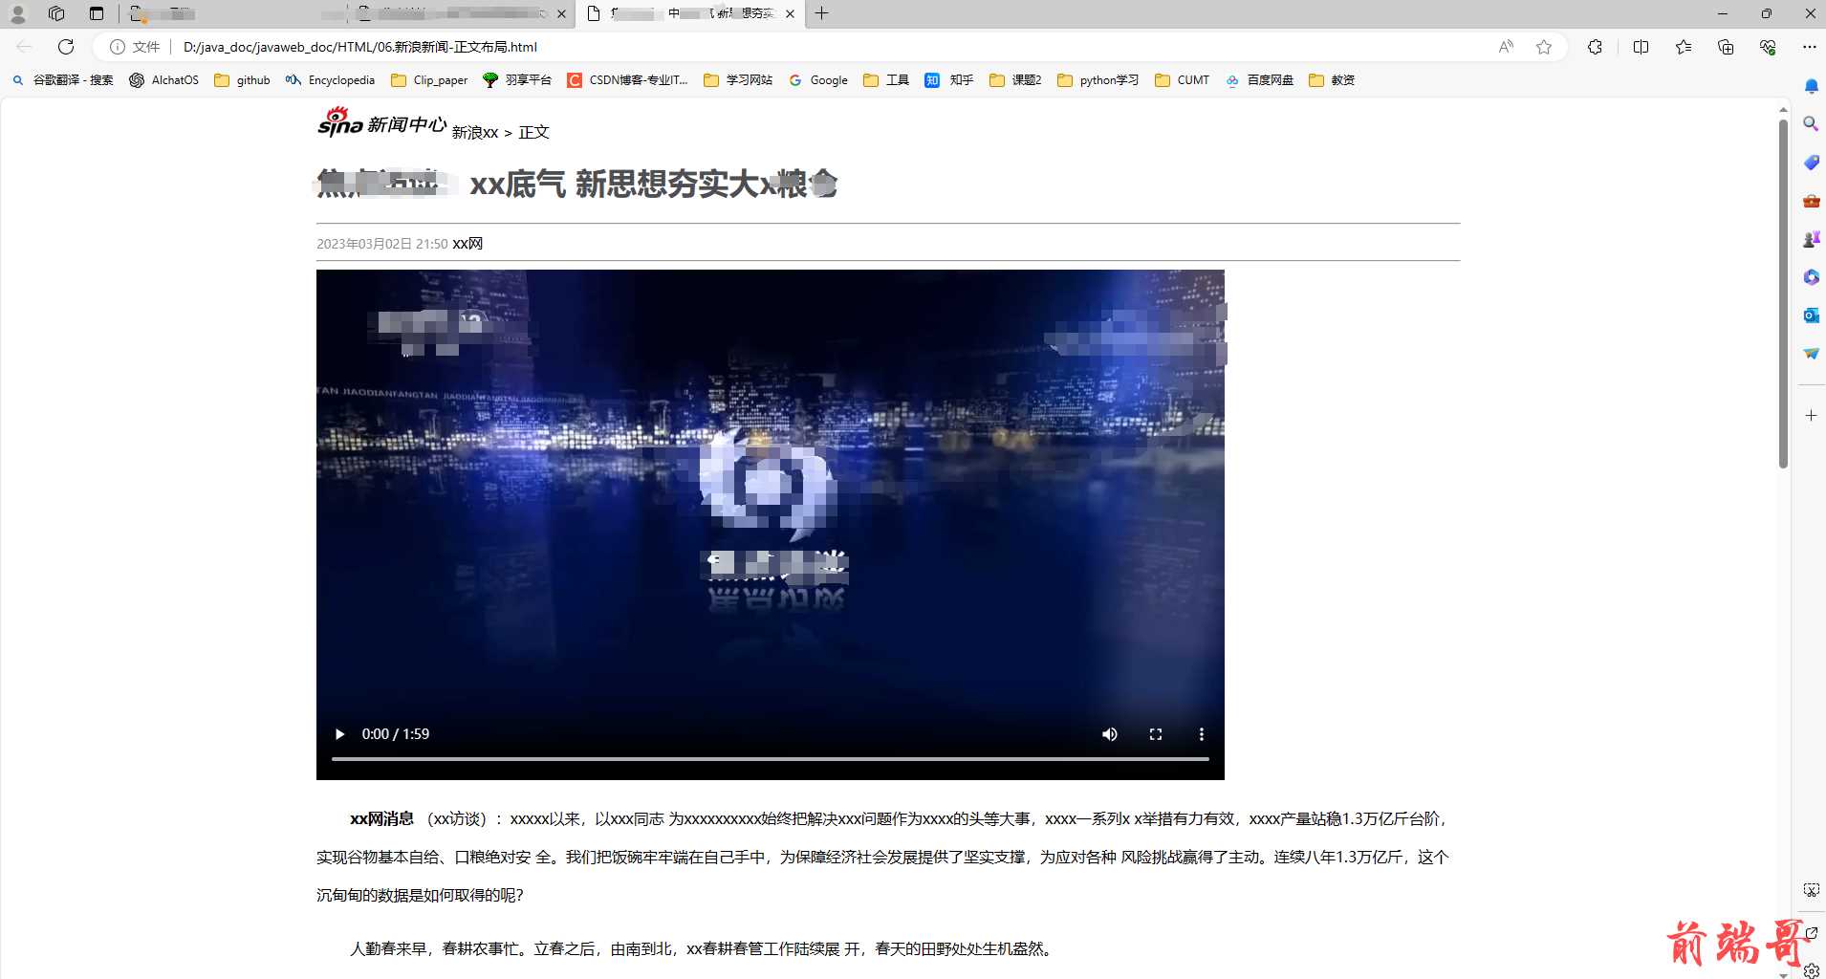This screenshot has width=1826, height=979.
Task: Open 羽享平台 bookmark
Action: pyautogui.click(x=517, y=80)
